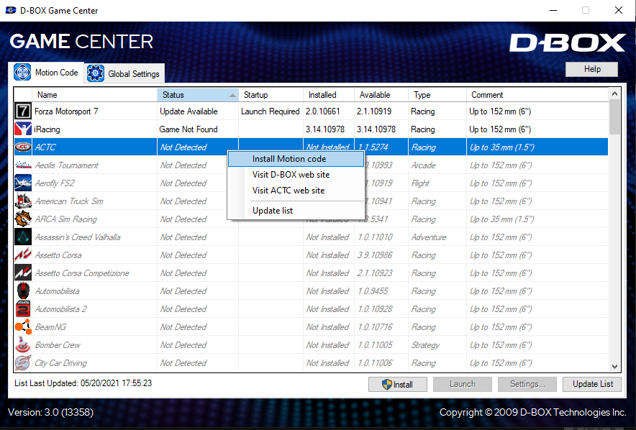Click the Motion Code tab icon
This screenshot has width=636, height=430.
tap(22, 72)
